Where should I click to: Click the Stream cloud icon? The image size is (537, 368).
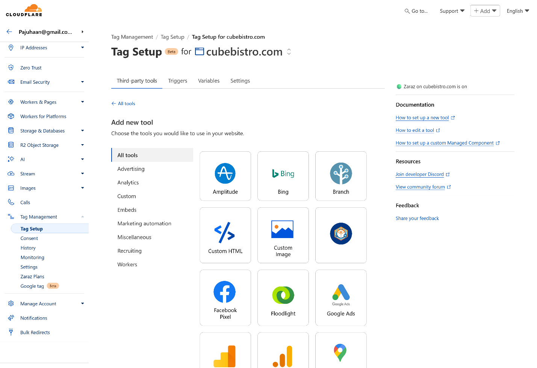[x=11, y=173]
